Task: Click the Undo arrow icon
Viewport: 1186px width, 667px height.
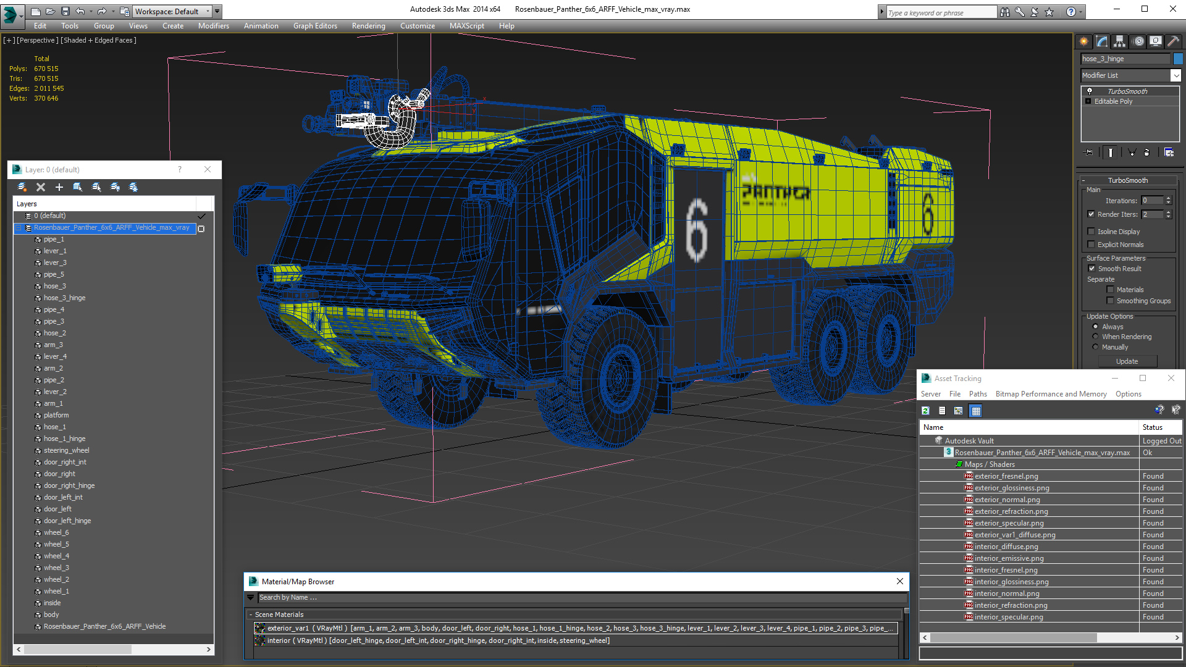Action: [80, 11]
